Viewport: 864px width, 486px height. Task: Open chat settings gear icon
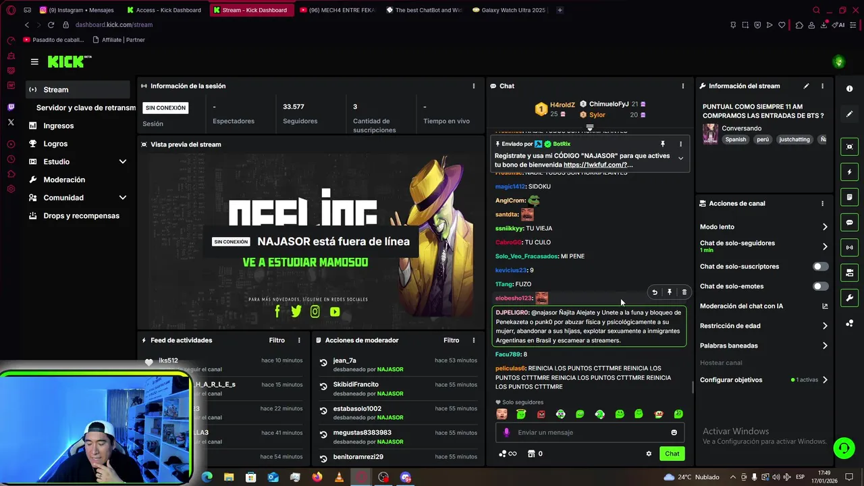(649, 454)
